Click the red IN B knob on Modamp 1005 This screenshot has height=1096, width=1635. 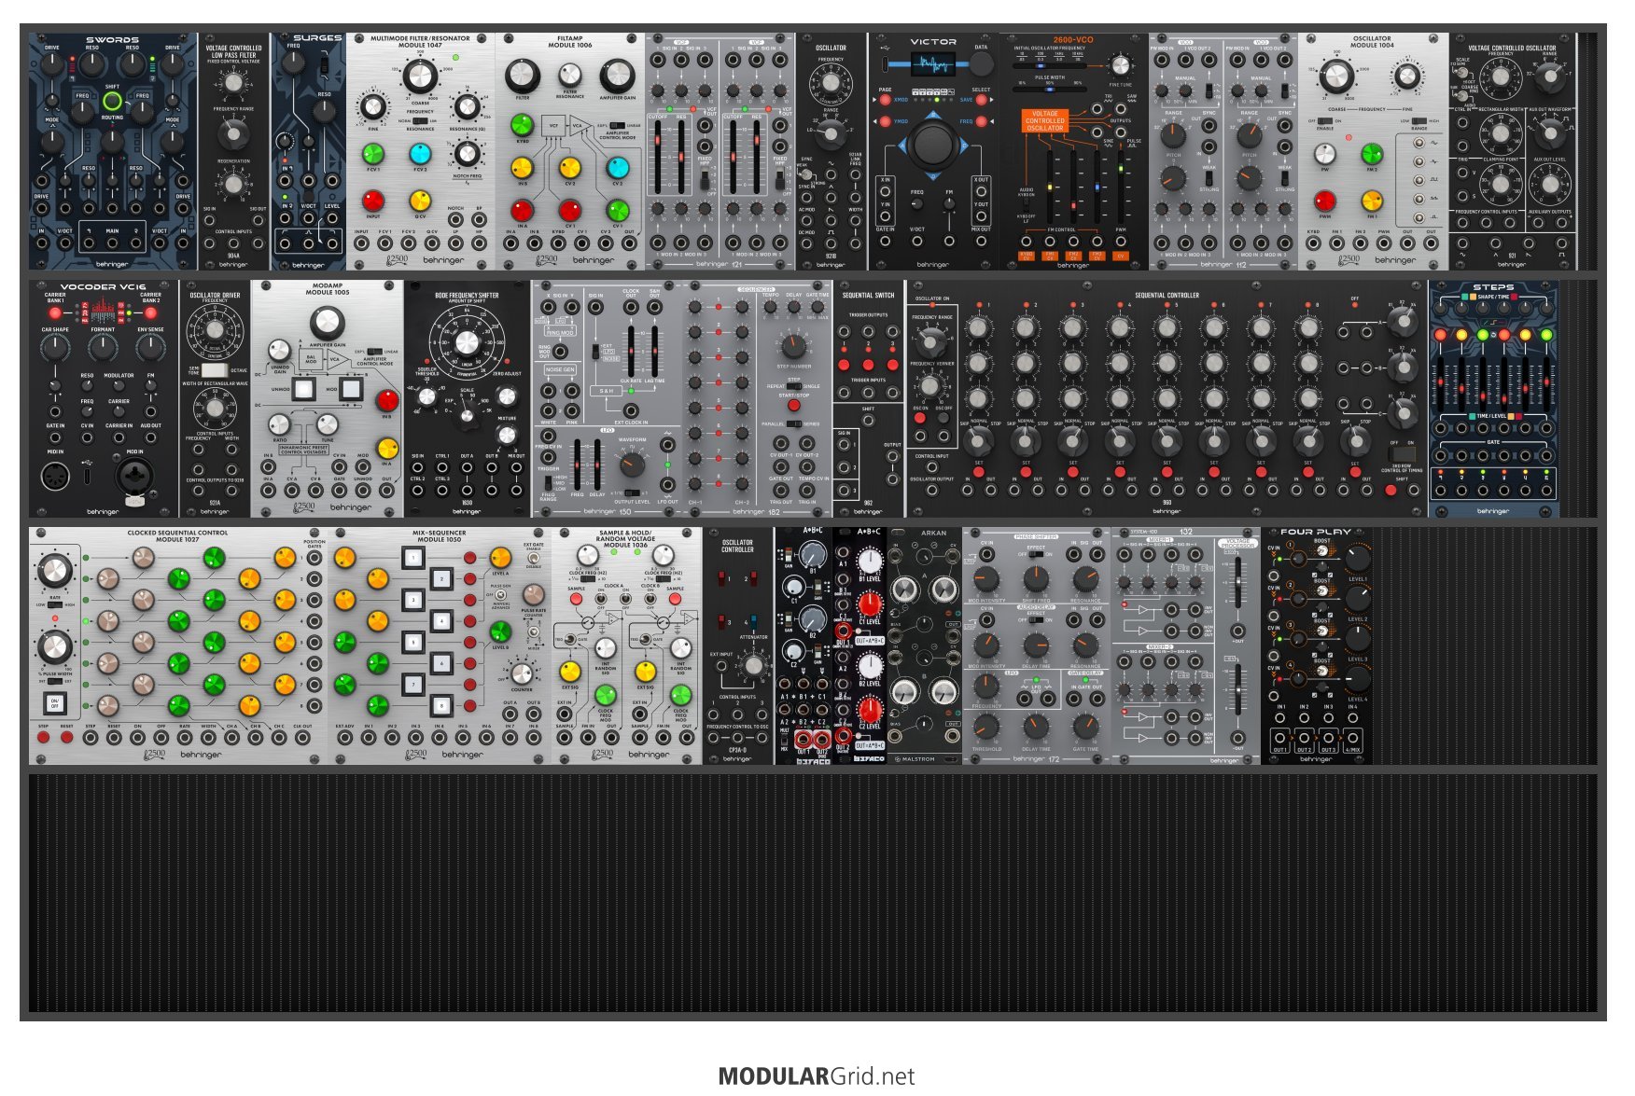[x=387, y=401]
